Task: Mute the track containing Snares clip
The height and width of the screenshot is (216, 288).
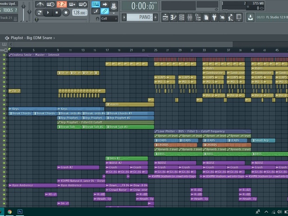Action: click(x=4, y=105)
